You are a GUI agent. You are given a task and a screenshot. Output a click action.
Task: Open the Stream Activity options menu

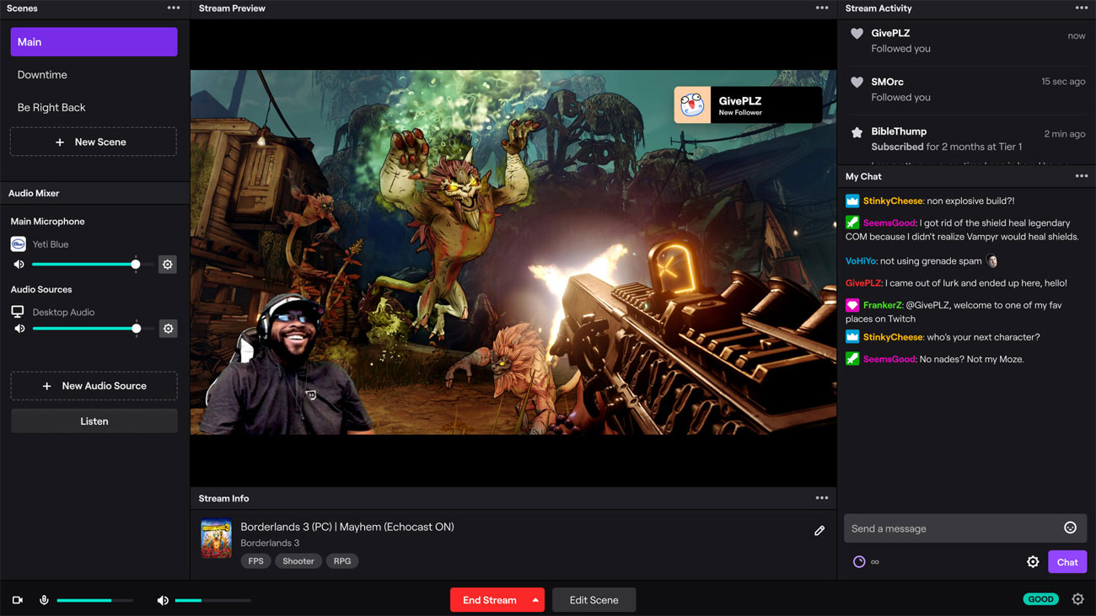pyautogui.click(x=1081, y=8)
